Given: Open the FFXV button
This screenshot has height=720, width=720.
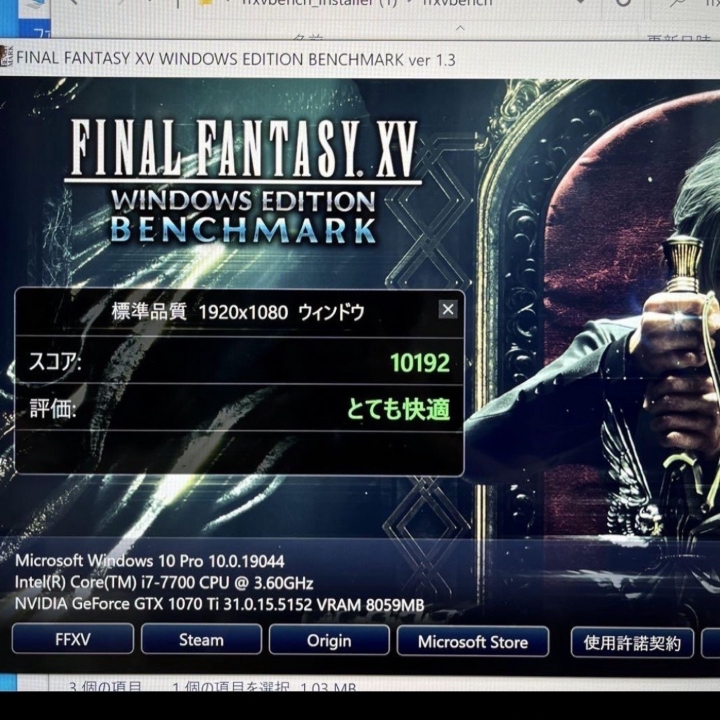Looking at the screenshot, I should pyautogui.click(x=73, y=639).
